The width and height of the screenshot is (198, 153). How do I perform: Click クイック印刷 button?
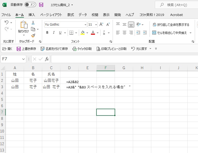[x=82, y=49]
